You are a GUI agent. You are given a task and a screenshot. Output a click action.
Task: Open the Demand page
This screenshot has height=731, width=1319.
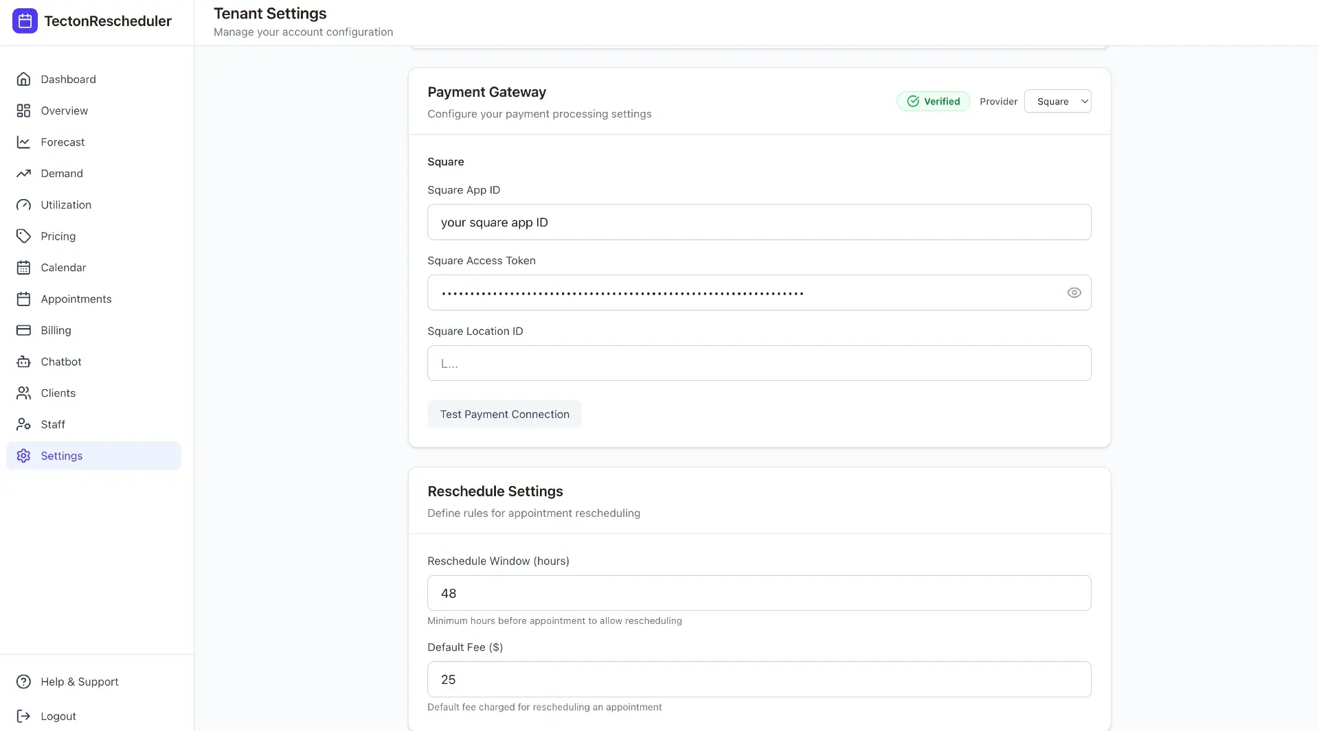coord(93,174)
